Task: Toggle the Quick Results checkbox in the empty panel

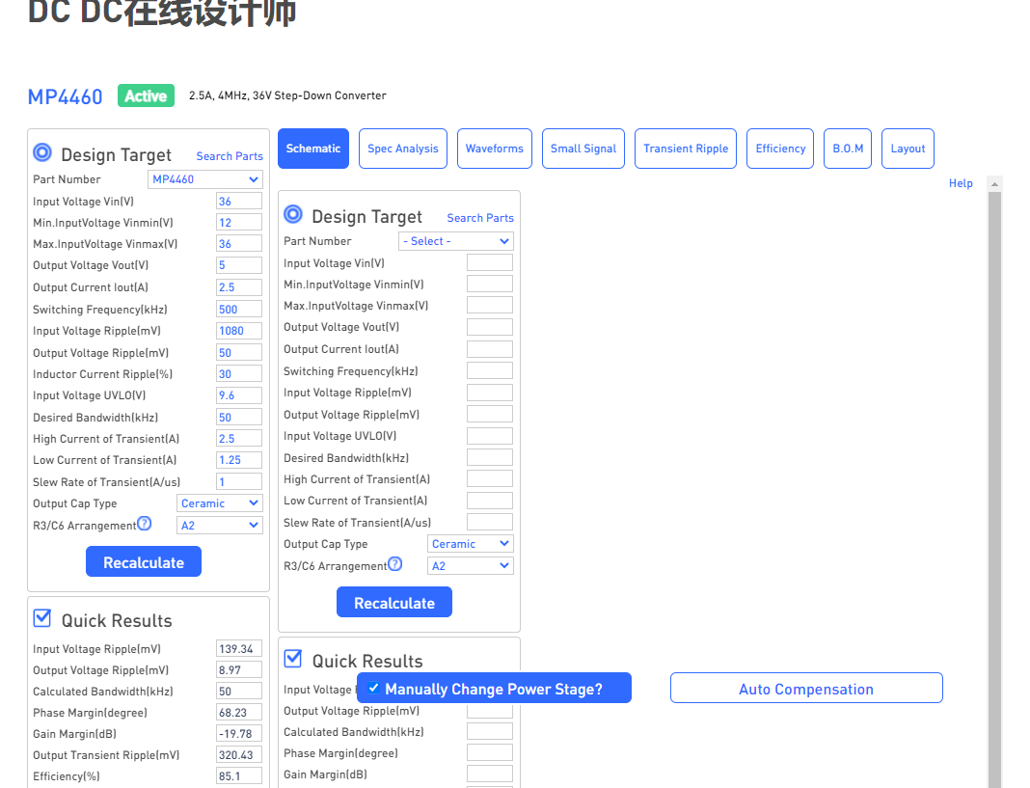Action: 293,659
